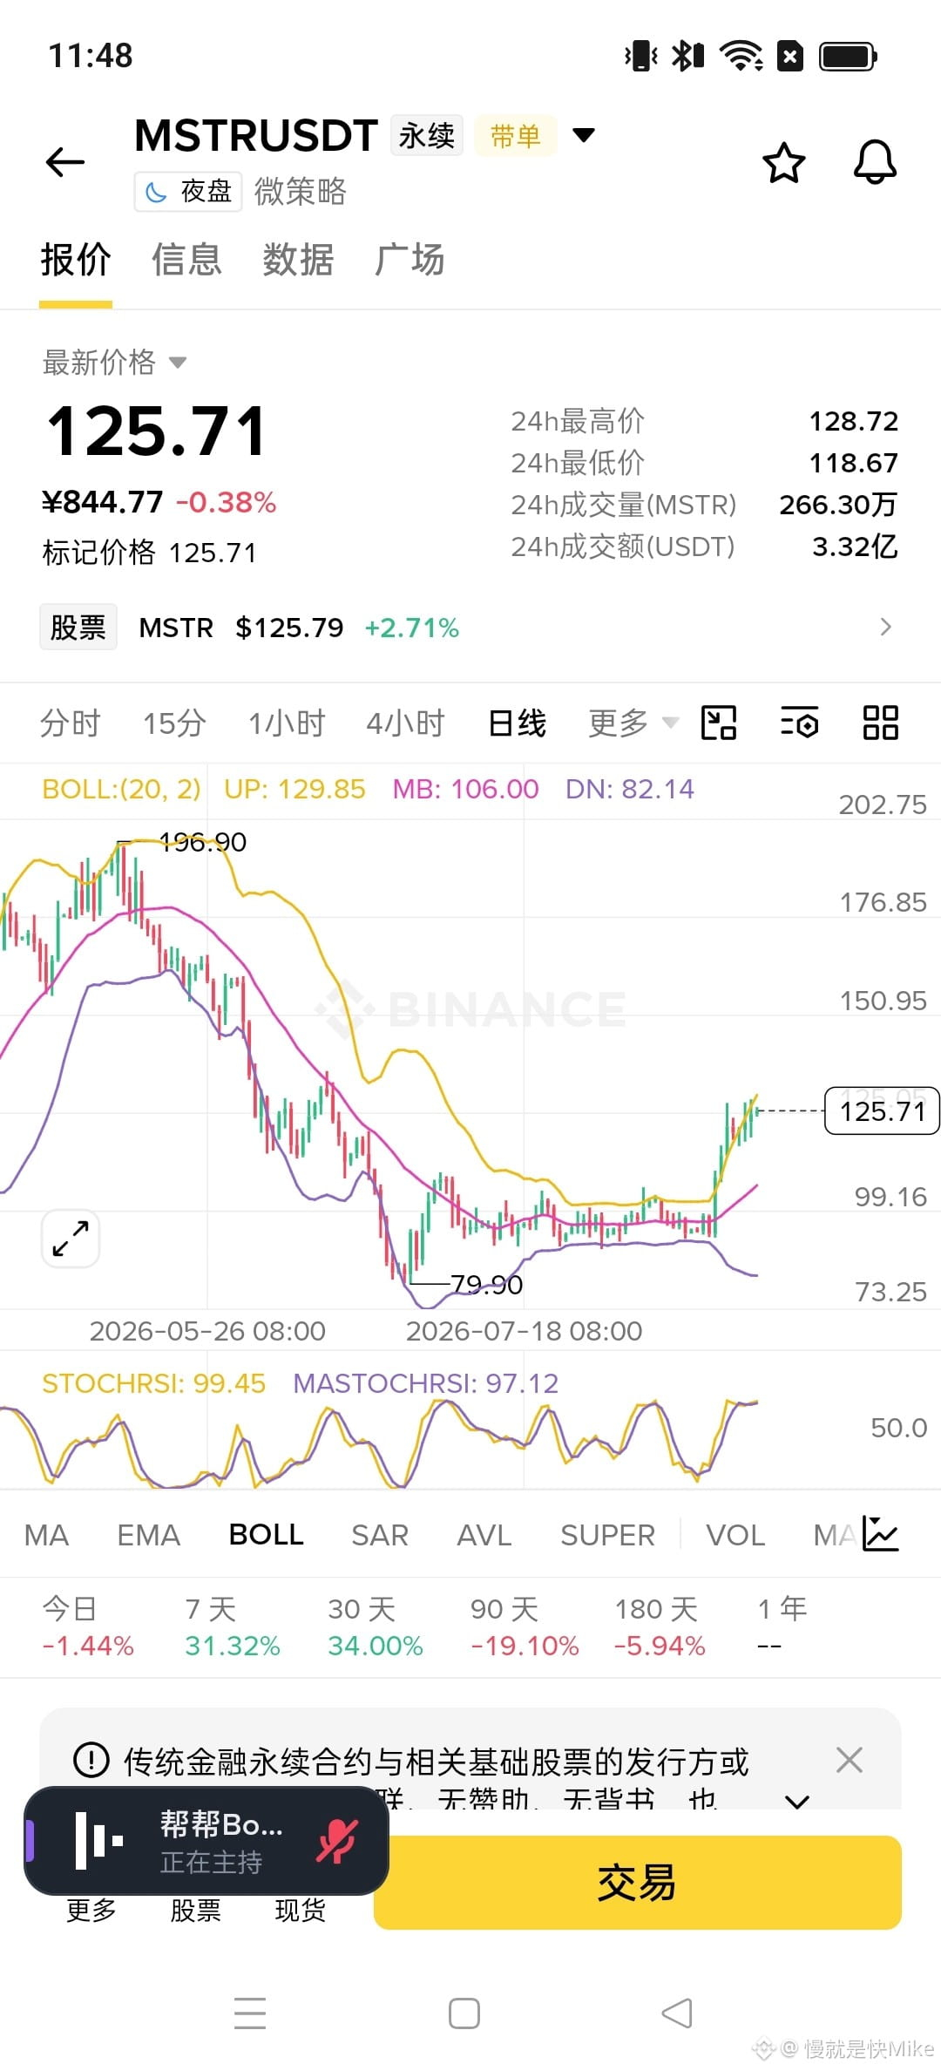Open price alert bell icon

coord(875,162)
